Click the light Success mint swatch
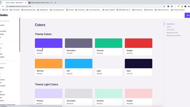Screen dimensions: 190x107 click(x=109, y=93)
